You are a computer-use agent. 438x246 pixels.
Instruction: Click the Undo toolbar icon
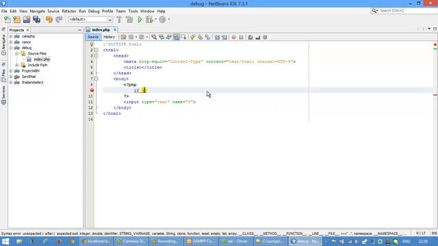[49, 20]
